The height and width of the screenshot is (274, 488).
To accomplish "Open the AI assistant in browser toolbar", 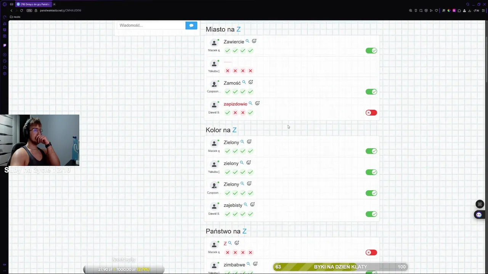I will 476,11.
